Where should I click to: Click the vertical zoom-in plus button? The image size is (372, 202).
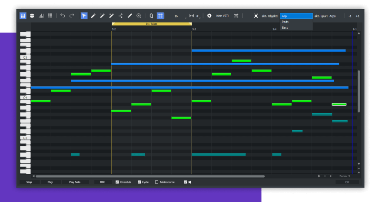359,172
